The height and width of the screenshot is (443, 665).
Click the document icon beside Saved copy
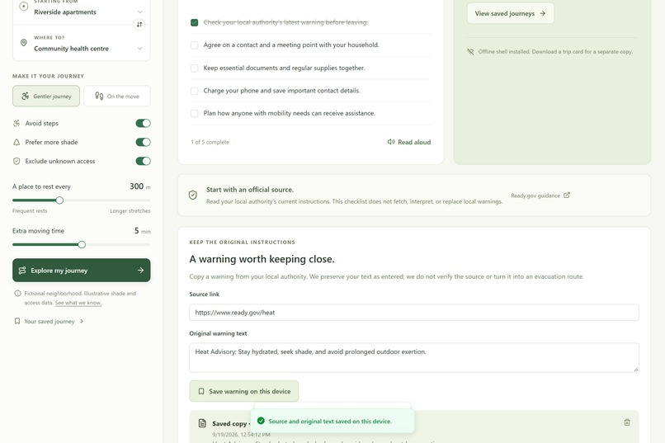pos(203,423)
